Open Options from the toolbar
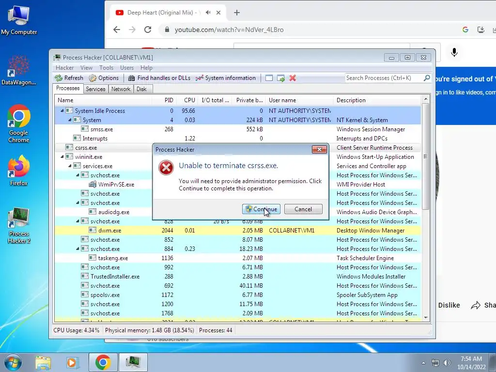The width and height of the screenshot is (496, 372). tap(104, 78)
